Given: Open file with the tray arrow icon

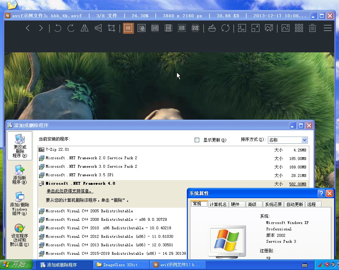Looking at the screenshot, I should [212, 28].
